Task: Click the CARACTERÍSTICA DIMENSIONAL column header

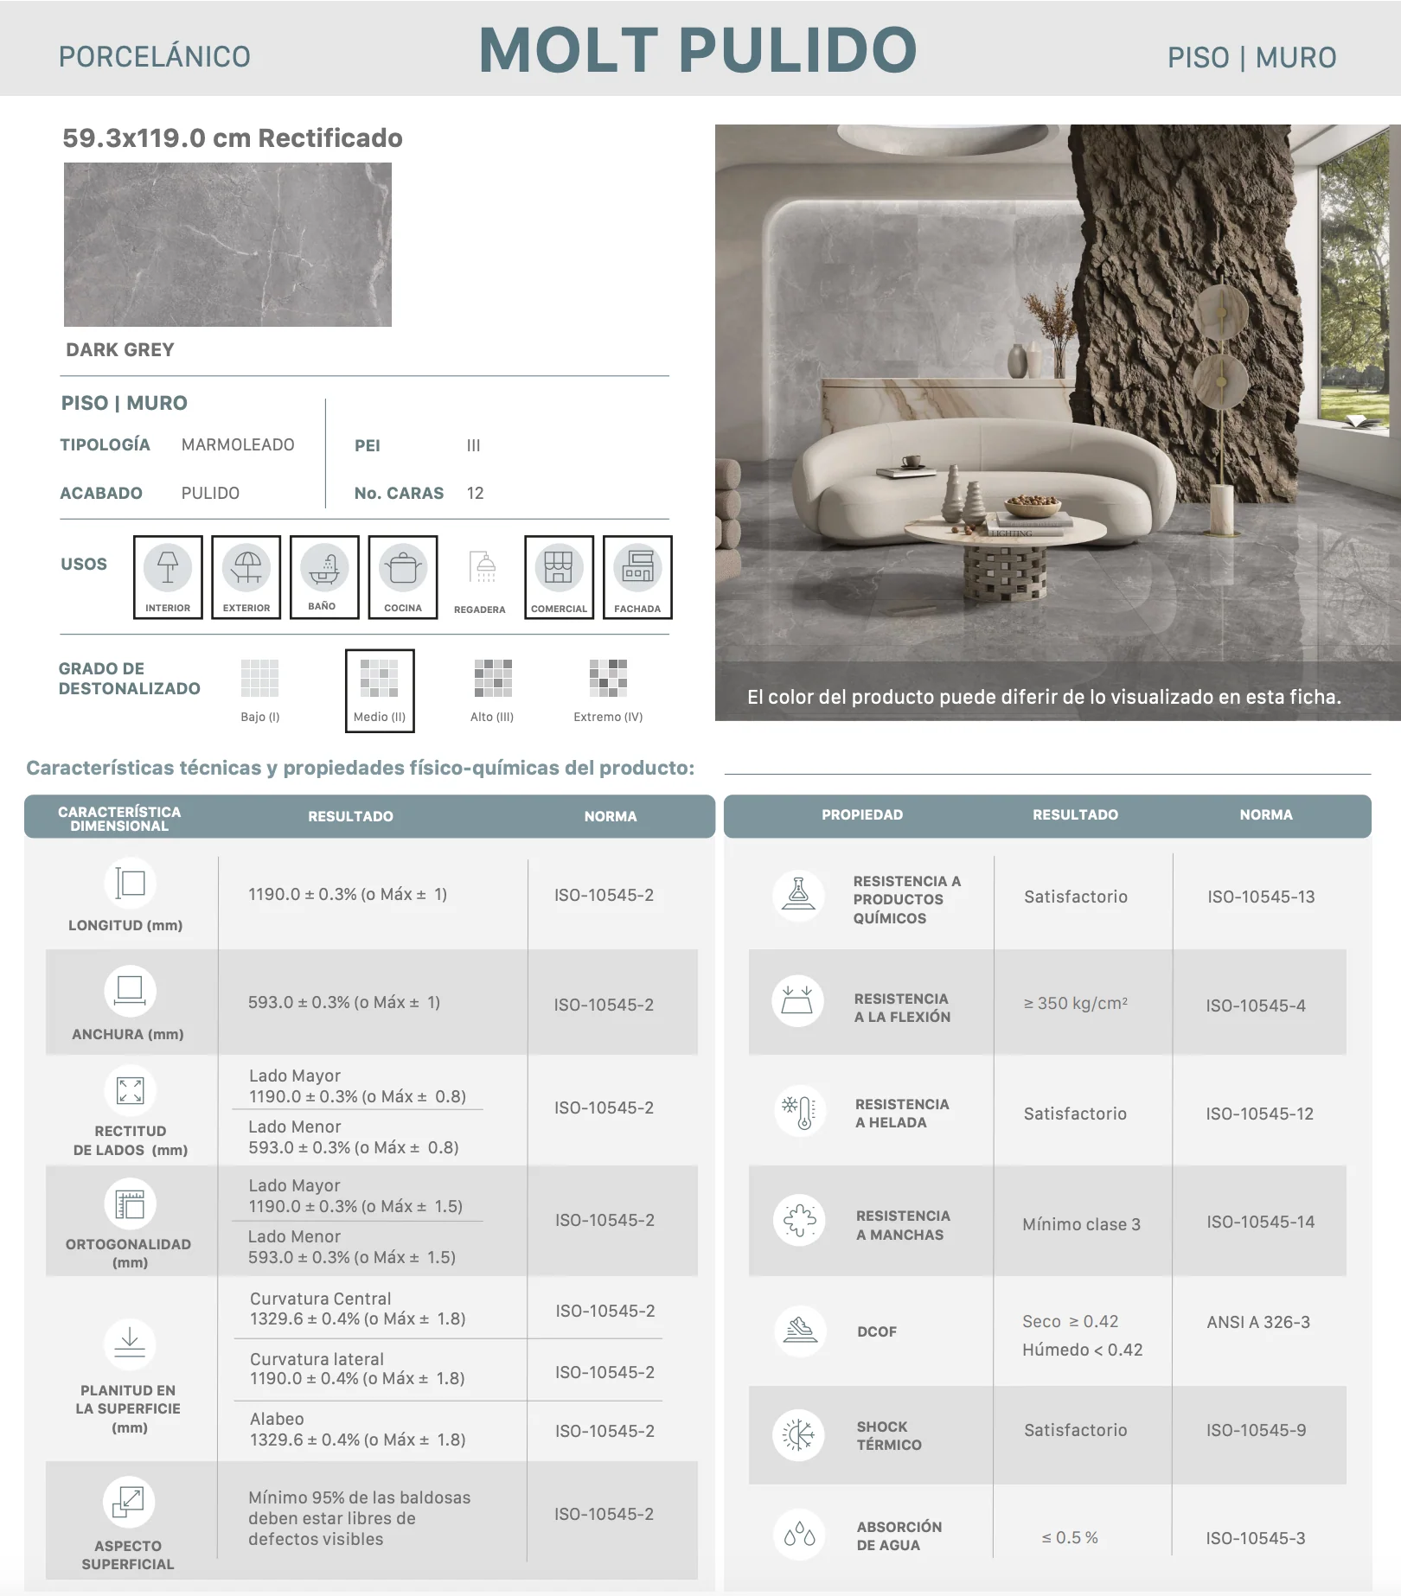Action: (119, 819)
